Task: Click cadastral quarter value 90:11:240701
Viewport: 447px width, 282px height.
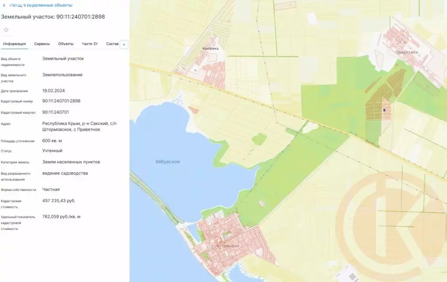Action: (55, 112)
